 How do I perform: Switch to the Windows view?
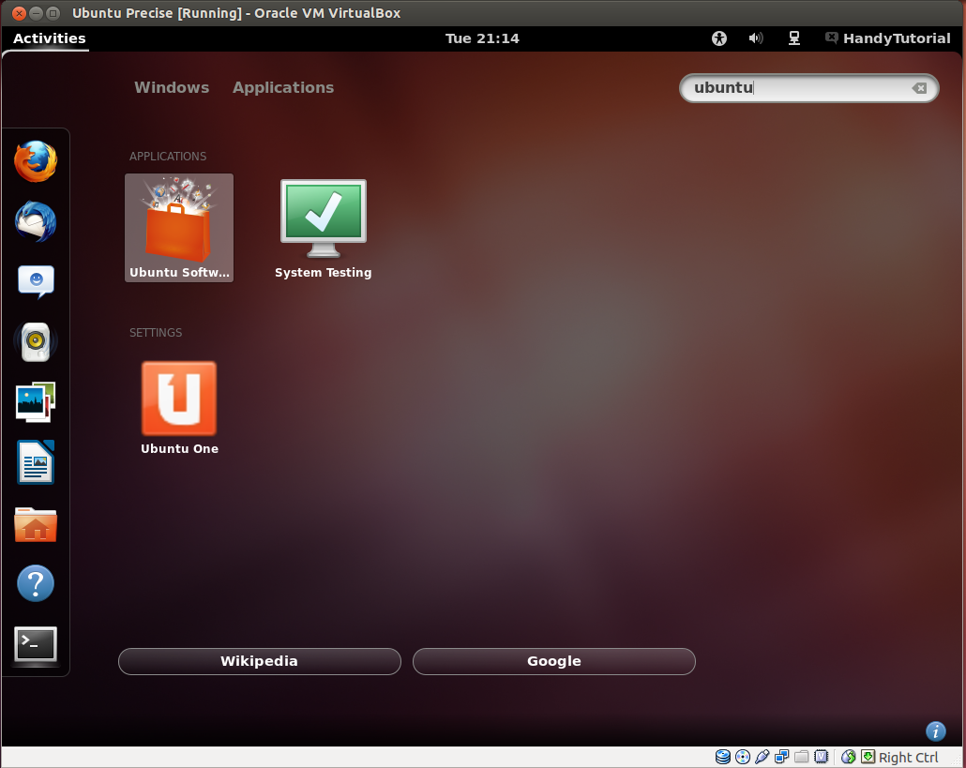172,87
